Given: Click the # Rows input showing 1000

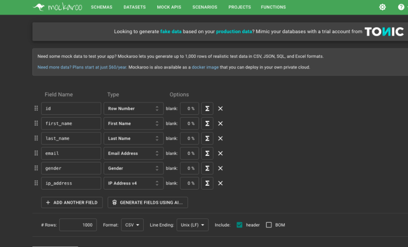Looking at the screenshot, I should pos(78,225).
